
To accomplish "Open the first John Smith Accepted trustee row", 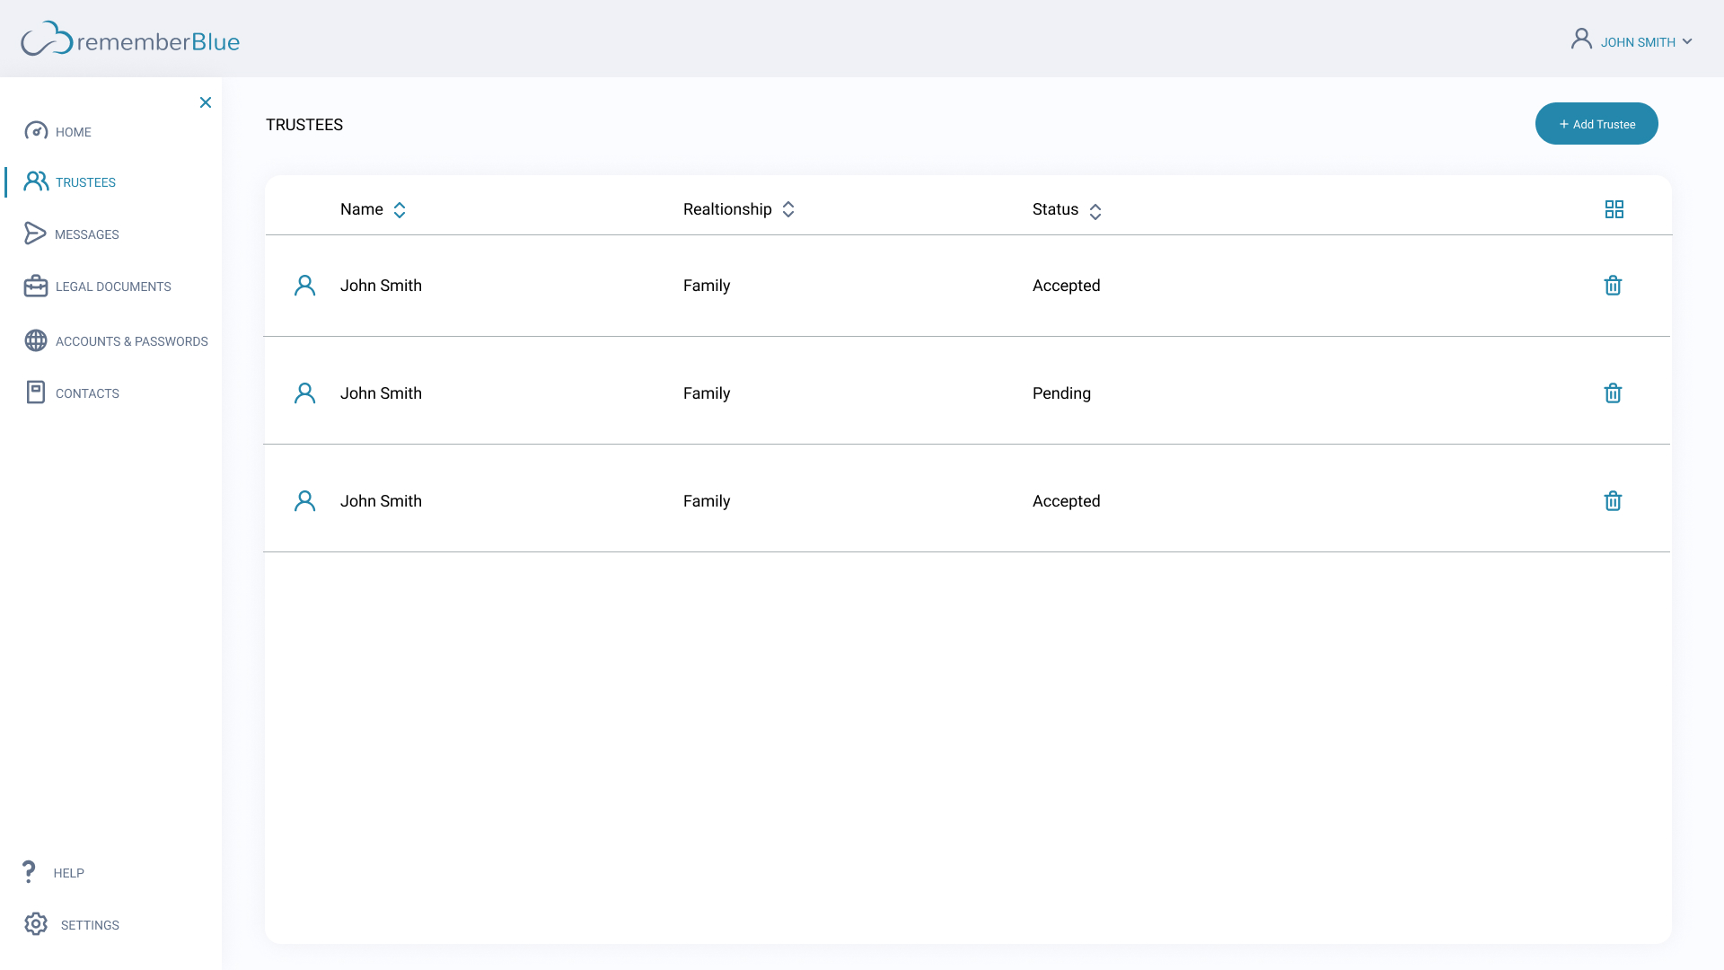I will (x=381, y=286).
